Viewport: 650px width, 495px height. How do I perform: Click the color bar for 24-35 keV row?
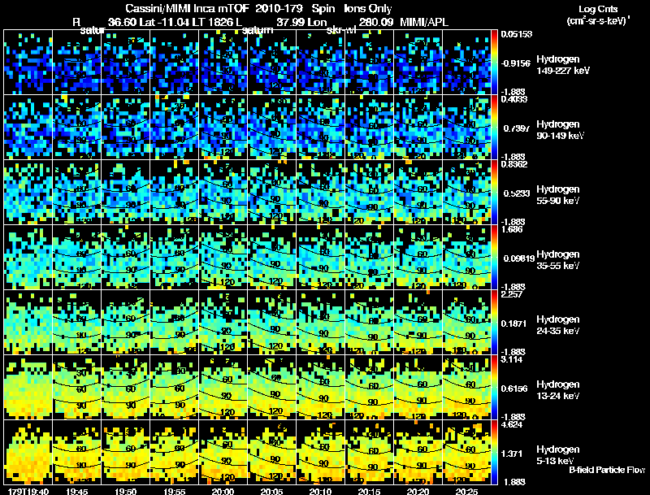click(495, 322)
